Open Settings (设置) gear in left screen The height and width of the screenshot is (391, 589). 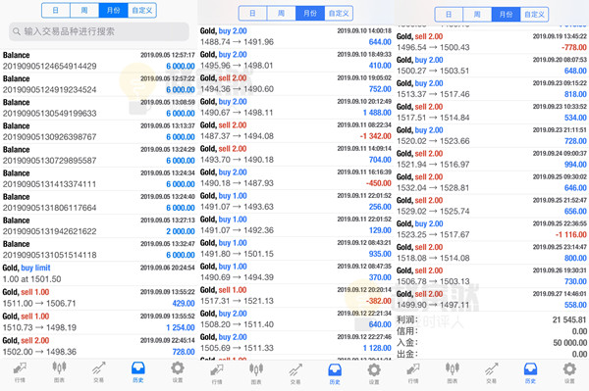point(178,371)
